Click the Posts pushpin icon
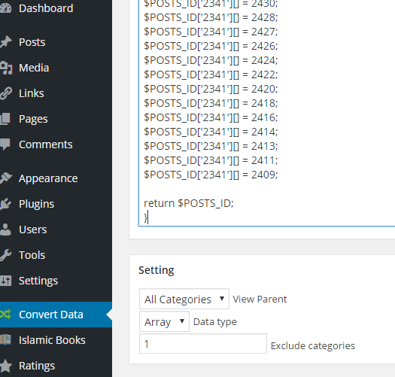The image size is (395, 377). tap(5, 42)
